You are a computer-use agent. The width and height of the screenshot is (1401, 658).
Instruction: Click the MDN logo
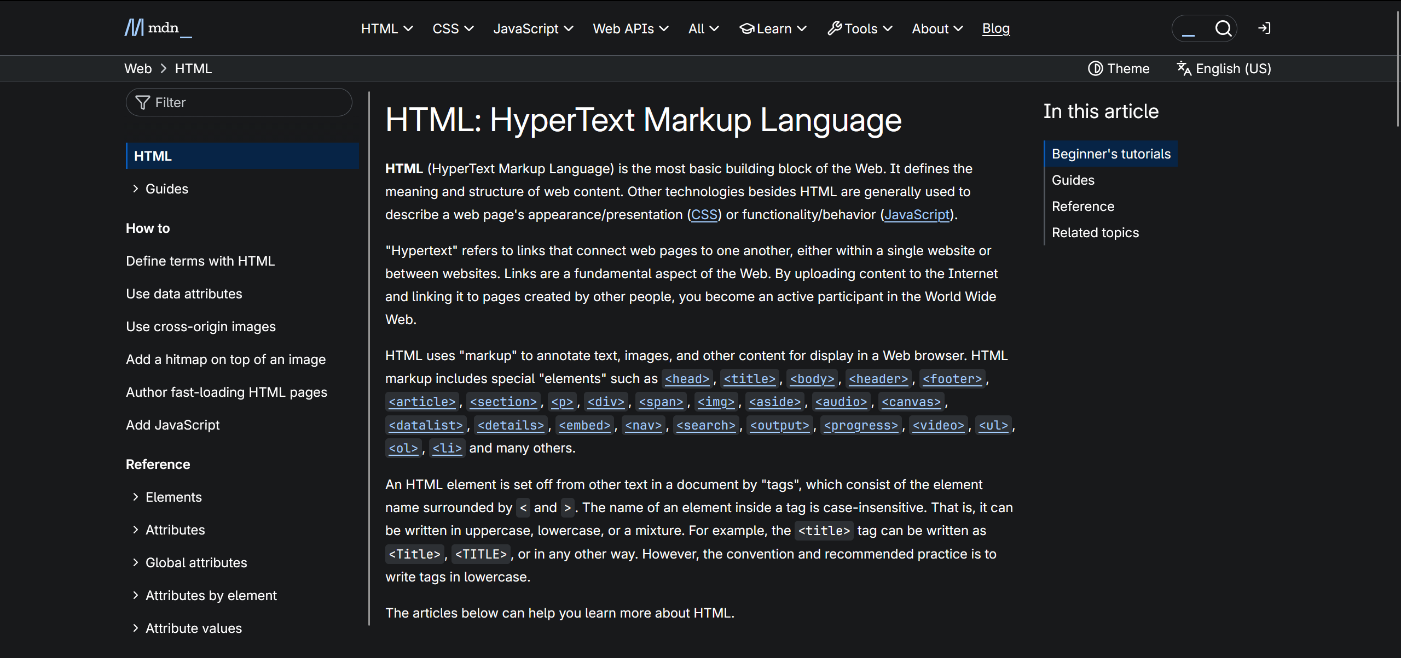[x=157, y=28]
